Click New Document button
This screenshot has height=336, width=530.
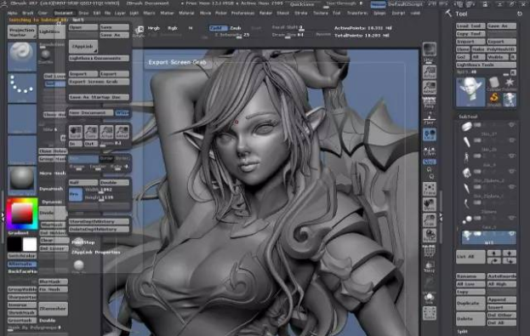91,113
